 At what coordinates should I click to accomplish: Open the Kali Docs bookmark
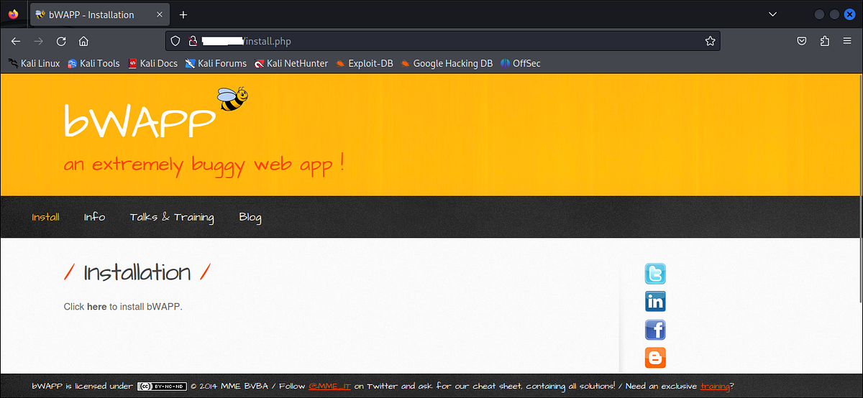tap(152, 63)
